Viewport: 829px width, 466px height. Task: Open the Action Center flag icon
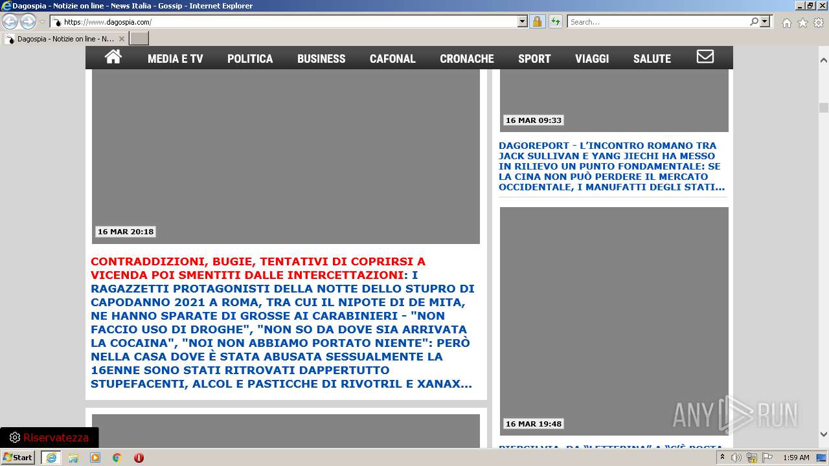(x=767, y=458)
